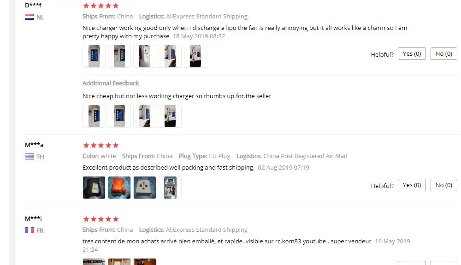Click the Netherlands flag icon next to NL
Screen dimensions: 461x265
point(30,17)
